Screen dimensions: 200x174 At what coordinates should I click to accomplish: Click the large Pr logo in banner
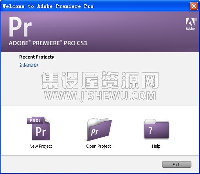(20, 27)
